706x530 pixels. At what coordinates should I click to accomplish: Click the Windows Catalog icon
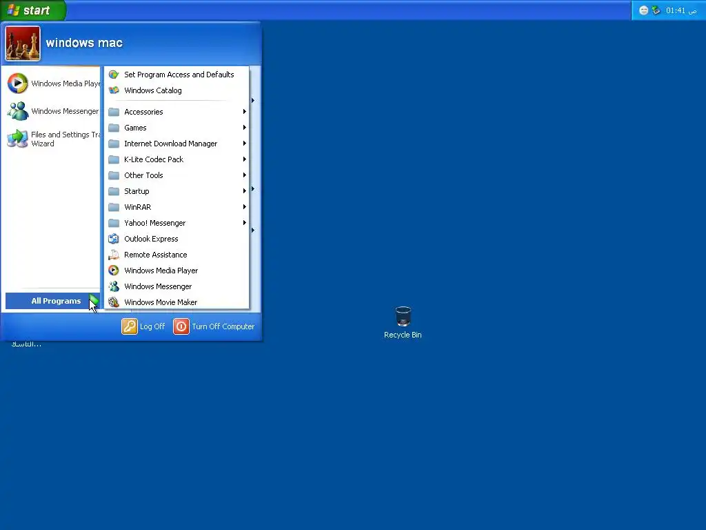coord(114,90)
